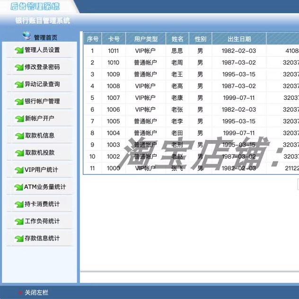Open 管理人员设置 menu item
The height and width of the screenshot is (299, 299).
42,50
